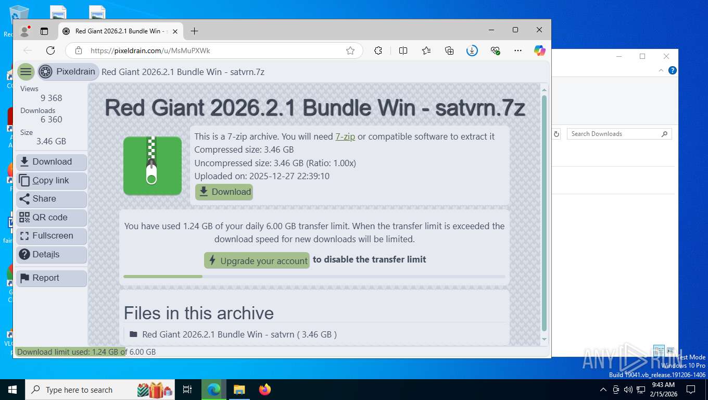Click Upgrade your account button
Screen dimensions: 708x400
[x=257, y=260]
